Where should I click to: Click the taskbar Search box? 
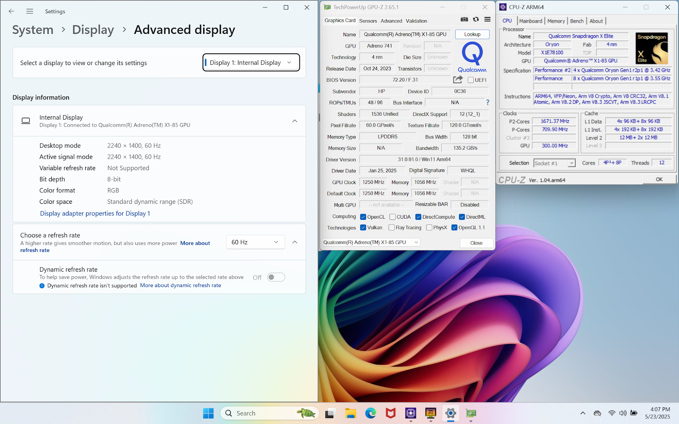269,413
